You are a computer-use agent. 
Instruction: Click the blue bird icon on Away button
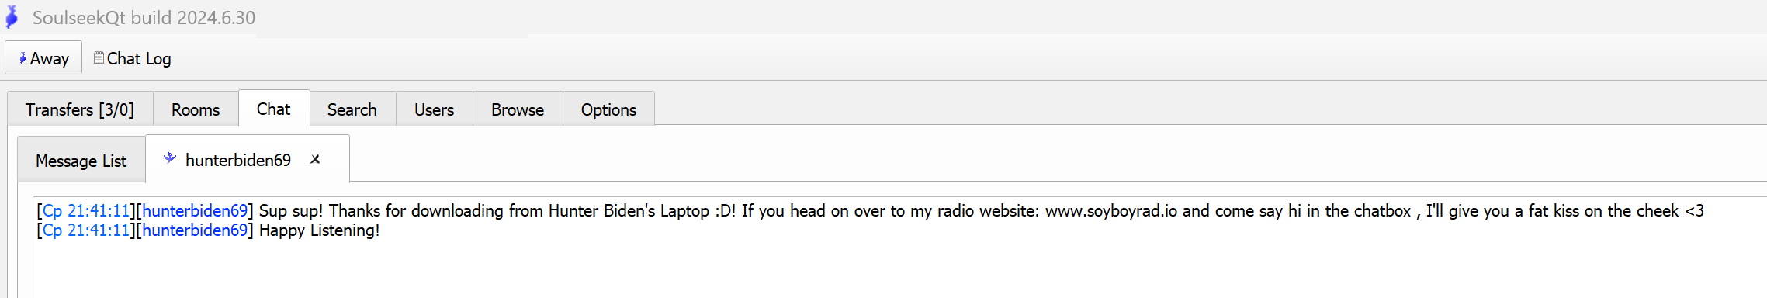(23, 58)
